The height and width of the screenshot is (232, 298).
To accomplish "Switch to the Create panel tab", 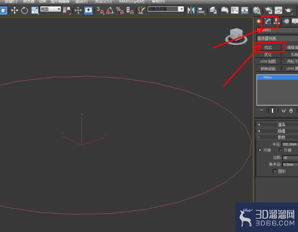I will [259, 21].
